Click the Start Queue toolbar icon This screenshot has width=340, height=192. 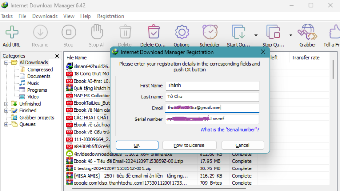click(x=239, y=33)
